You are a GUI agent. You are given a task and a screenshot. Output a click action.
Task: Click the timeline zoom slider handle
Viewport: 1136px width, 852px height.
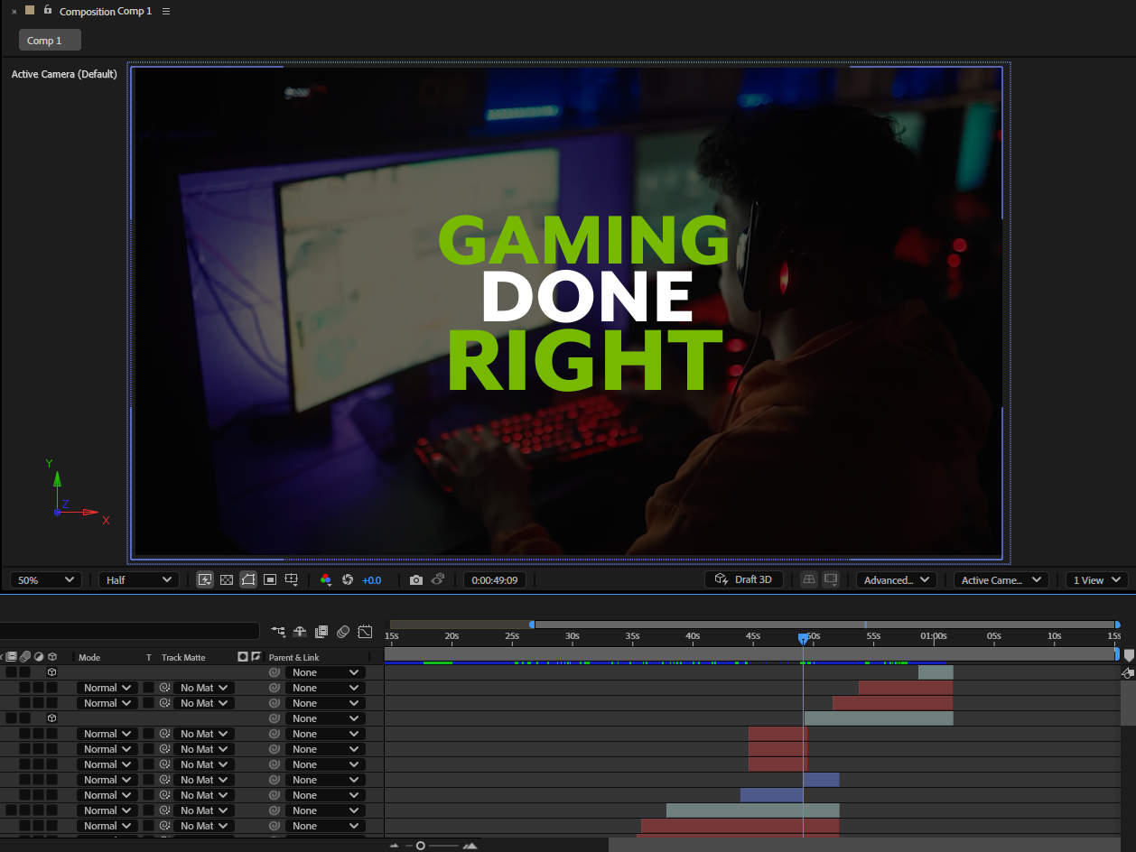421,846
